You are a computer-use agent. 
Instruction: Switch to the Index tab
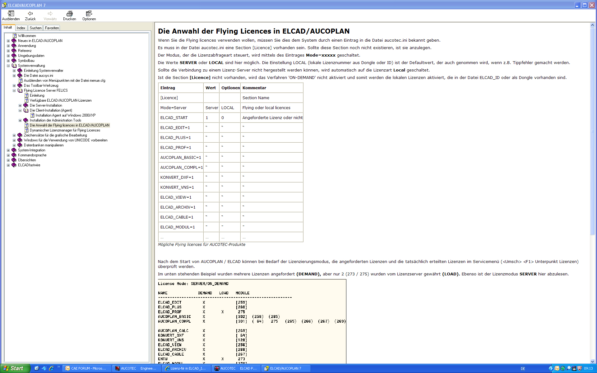click(x=21, y=28)
